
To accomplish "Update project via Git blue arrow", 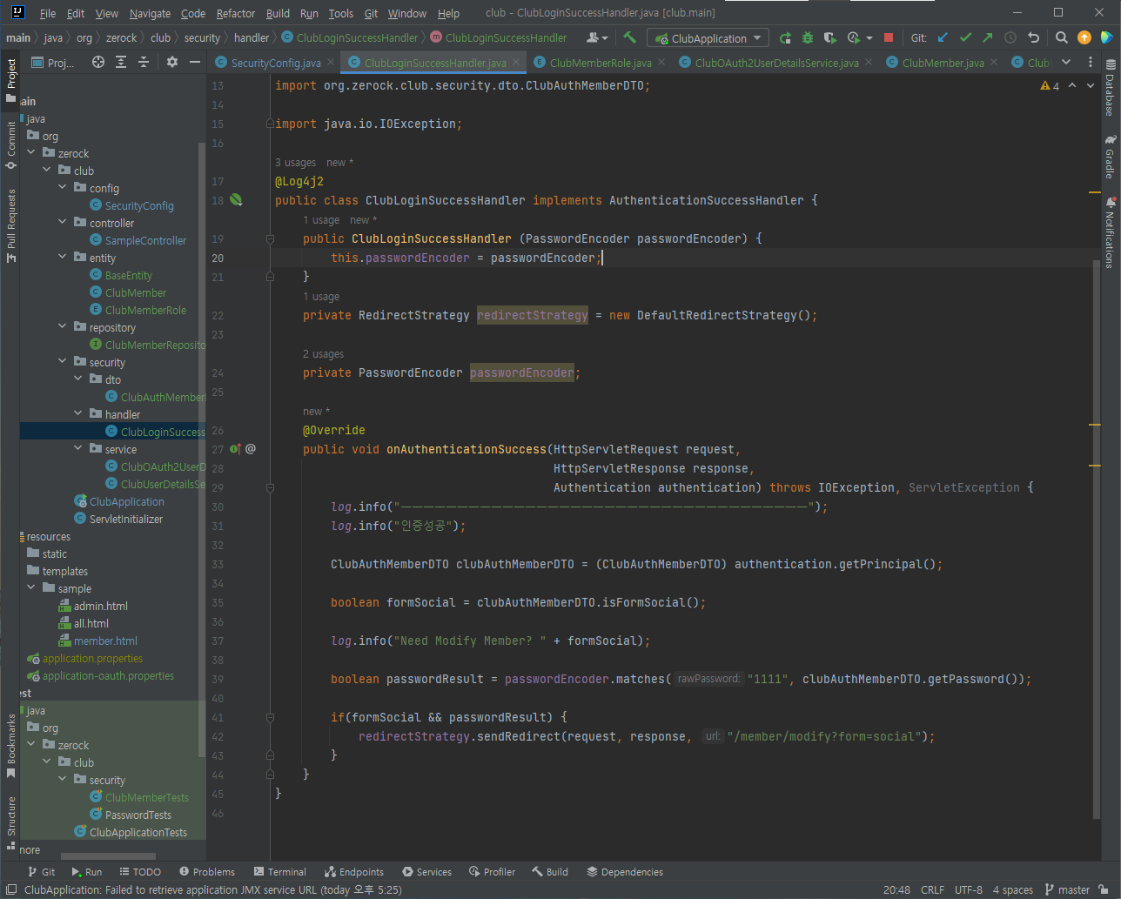I will tap(943, 38).
